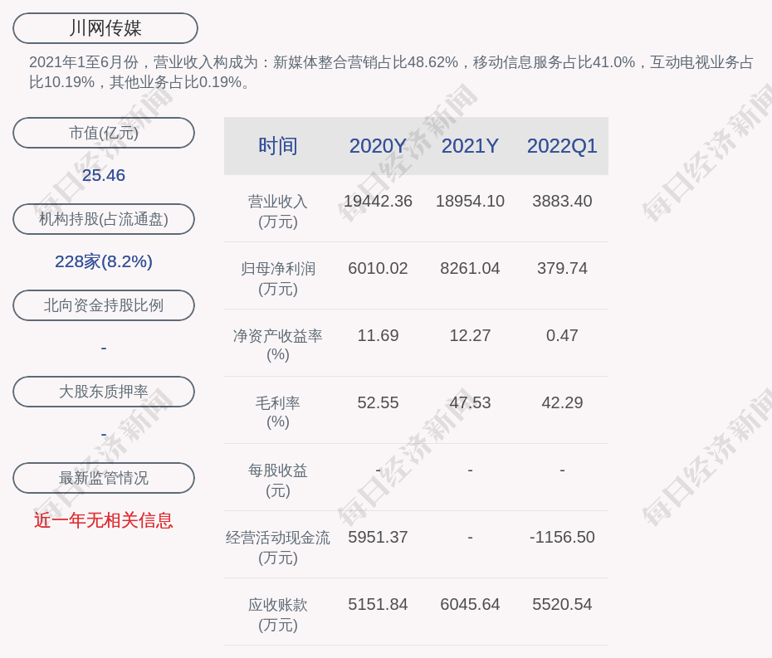Click gross margin value 42.29
This screenshot has width=772, height=658.
click(562, 403)
